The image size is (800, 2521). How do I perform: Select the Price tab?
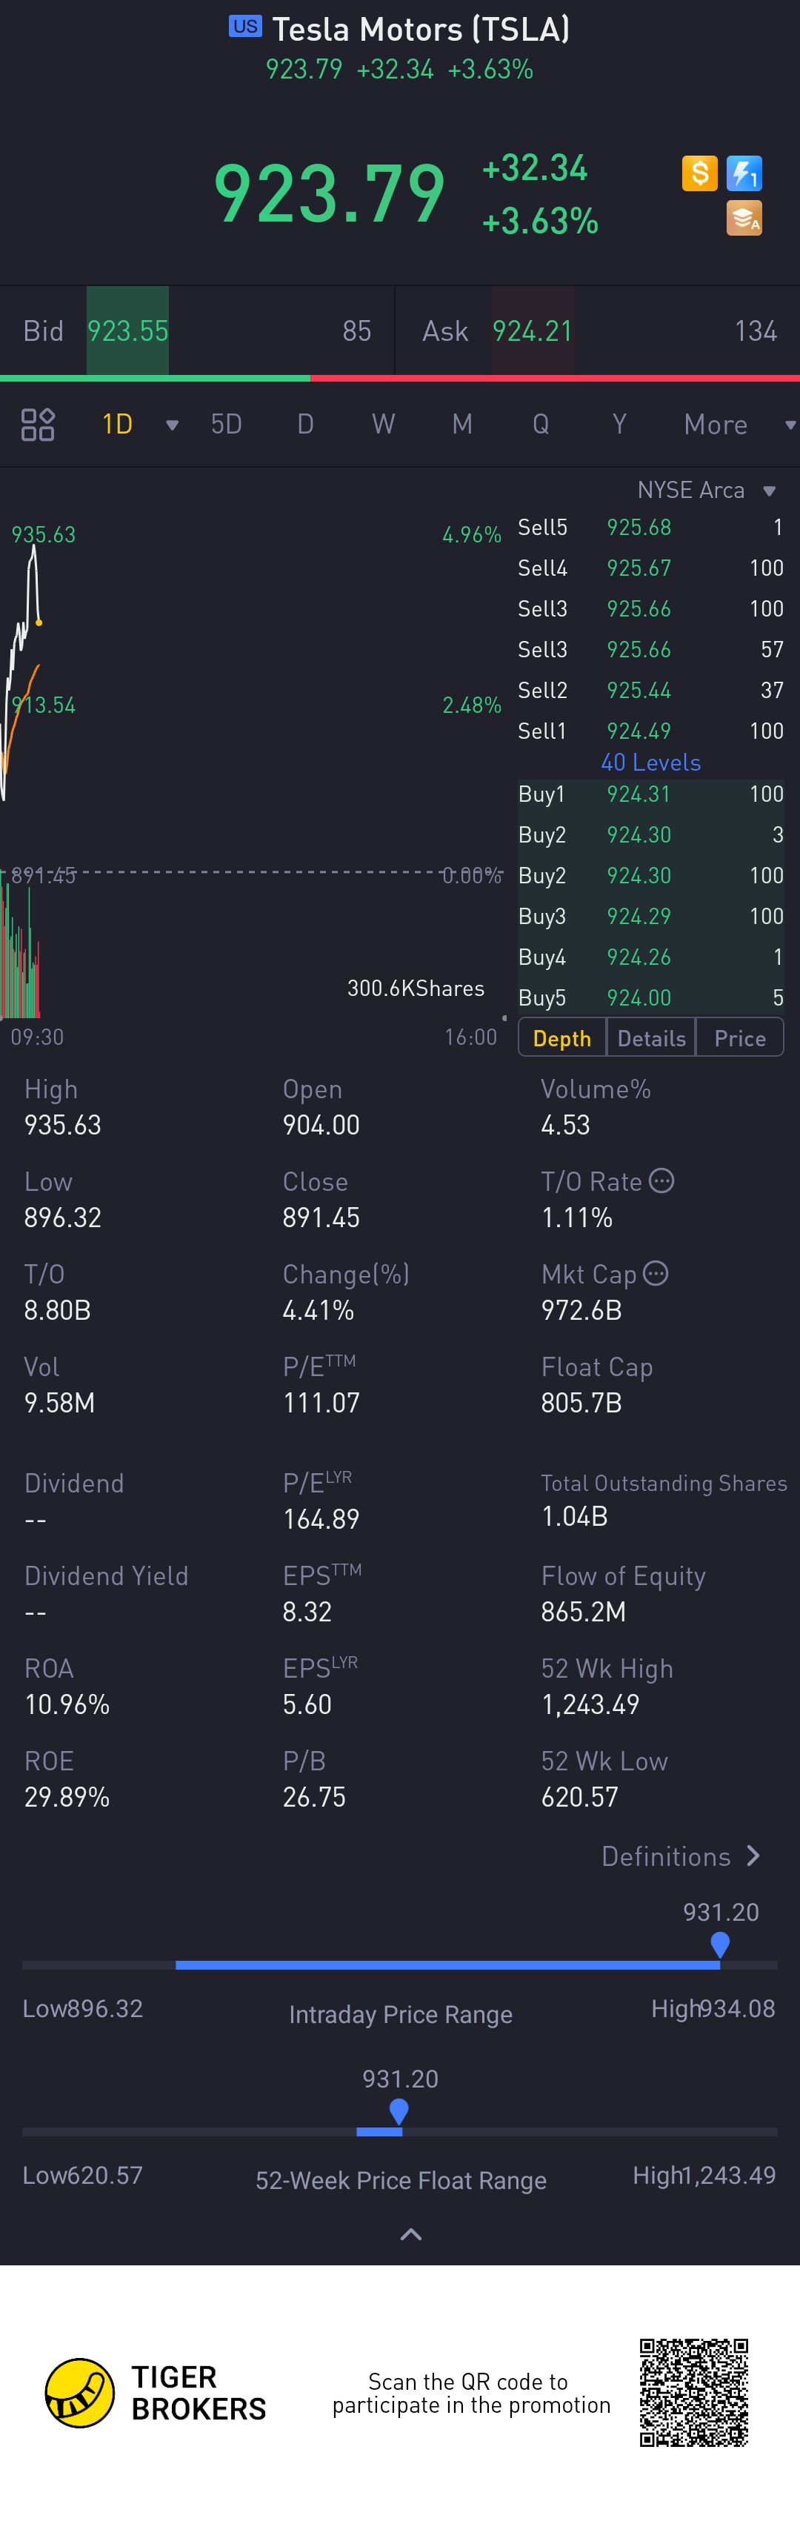pos(739,1037)
